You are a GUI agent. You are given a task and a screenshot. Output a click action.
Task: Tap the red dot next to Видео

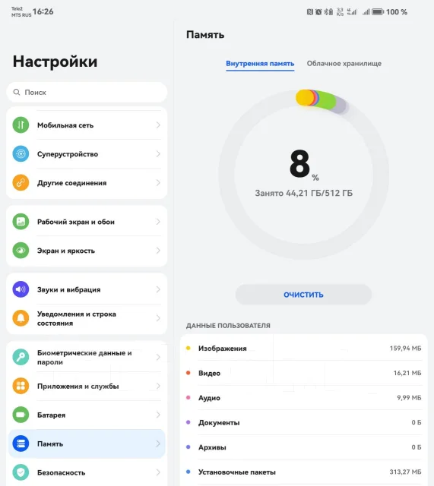pyautogui.click(x=188, y=373)
